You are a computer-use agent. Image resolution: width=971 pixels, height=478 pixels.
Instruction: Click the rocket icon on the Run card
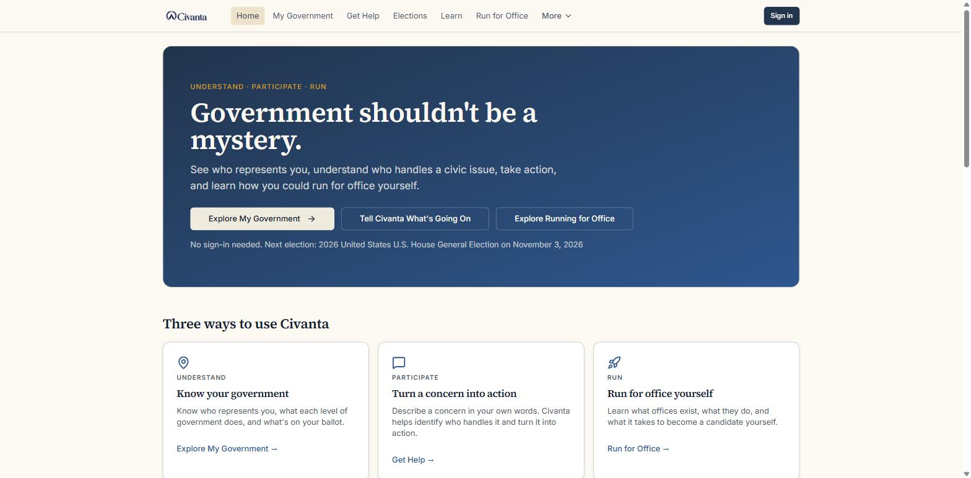614,362
